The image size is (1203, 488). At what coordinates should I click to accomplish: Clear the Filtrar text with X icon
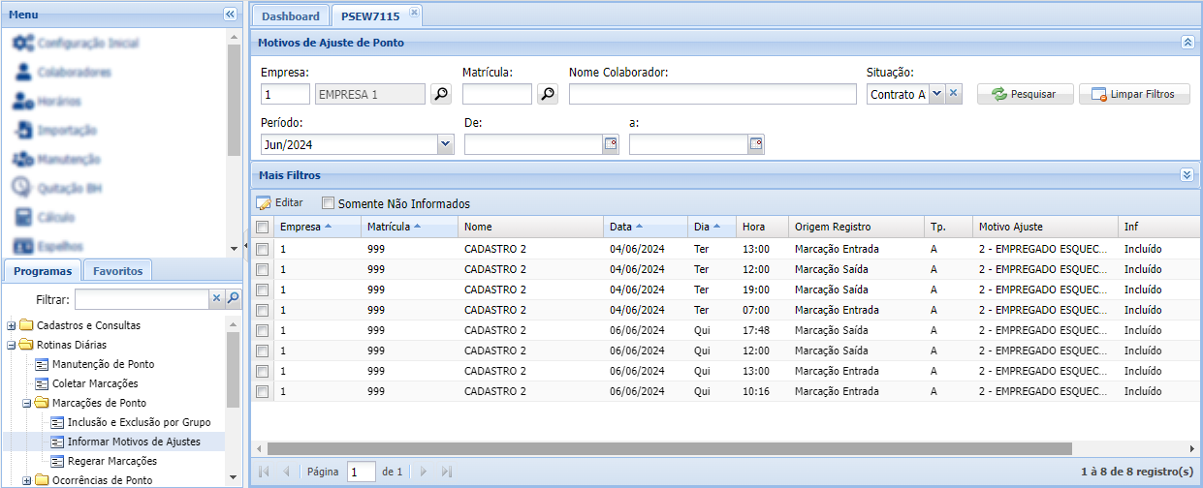pyautogui.click(x=217, y=299)
